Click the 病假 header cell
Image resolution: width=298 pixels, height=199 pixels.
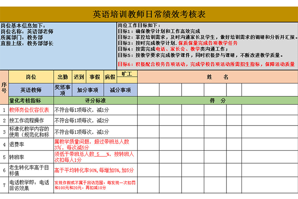[x=110, y=77]
